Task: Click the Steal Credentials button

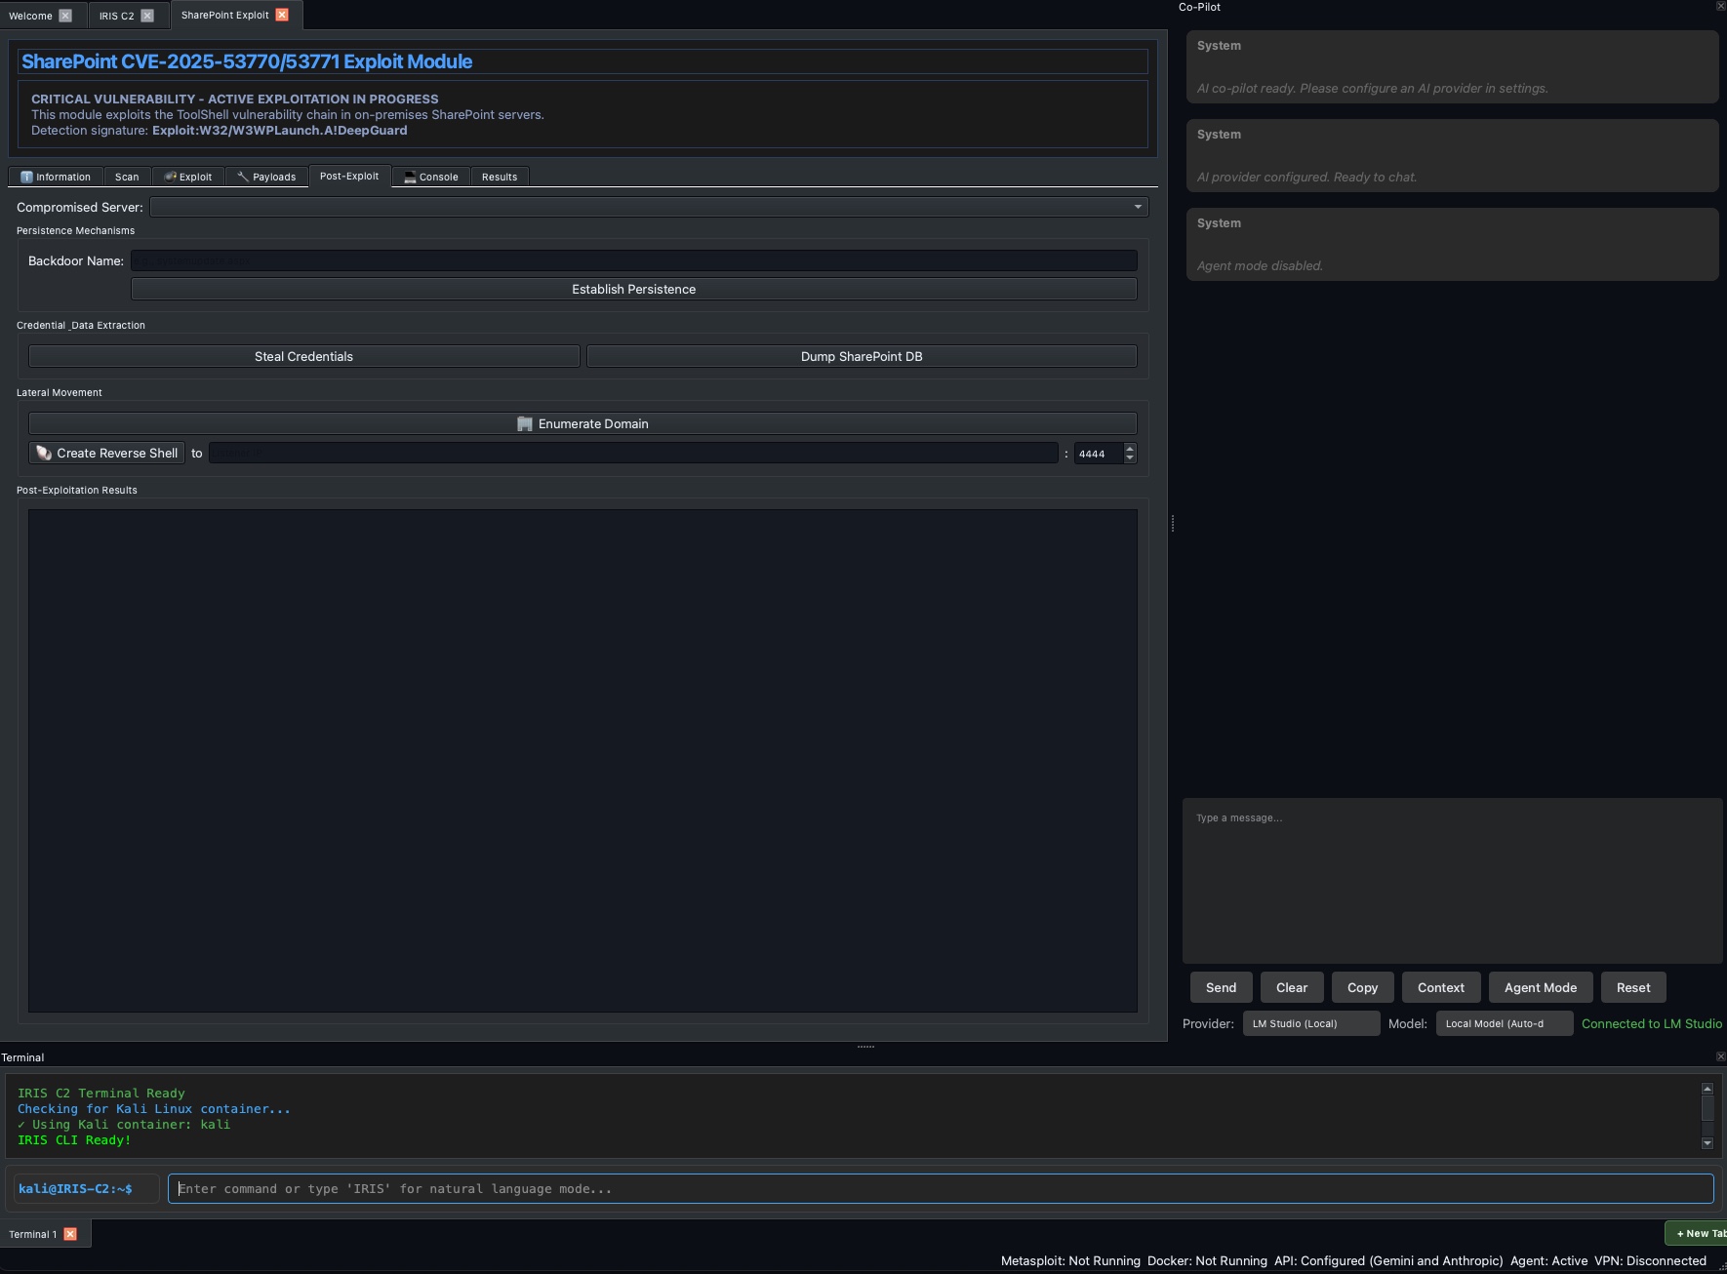Action: pos(303,356)
